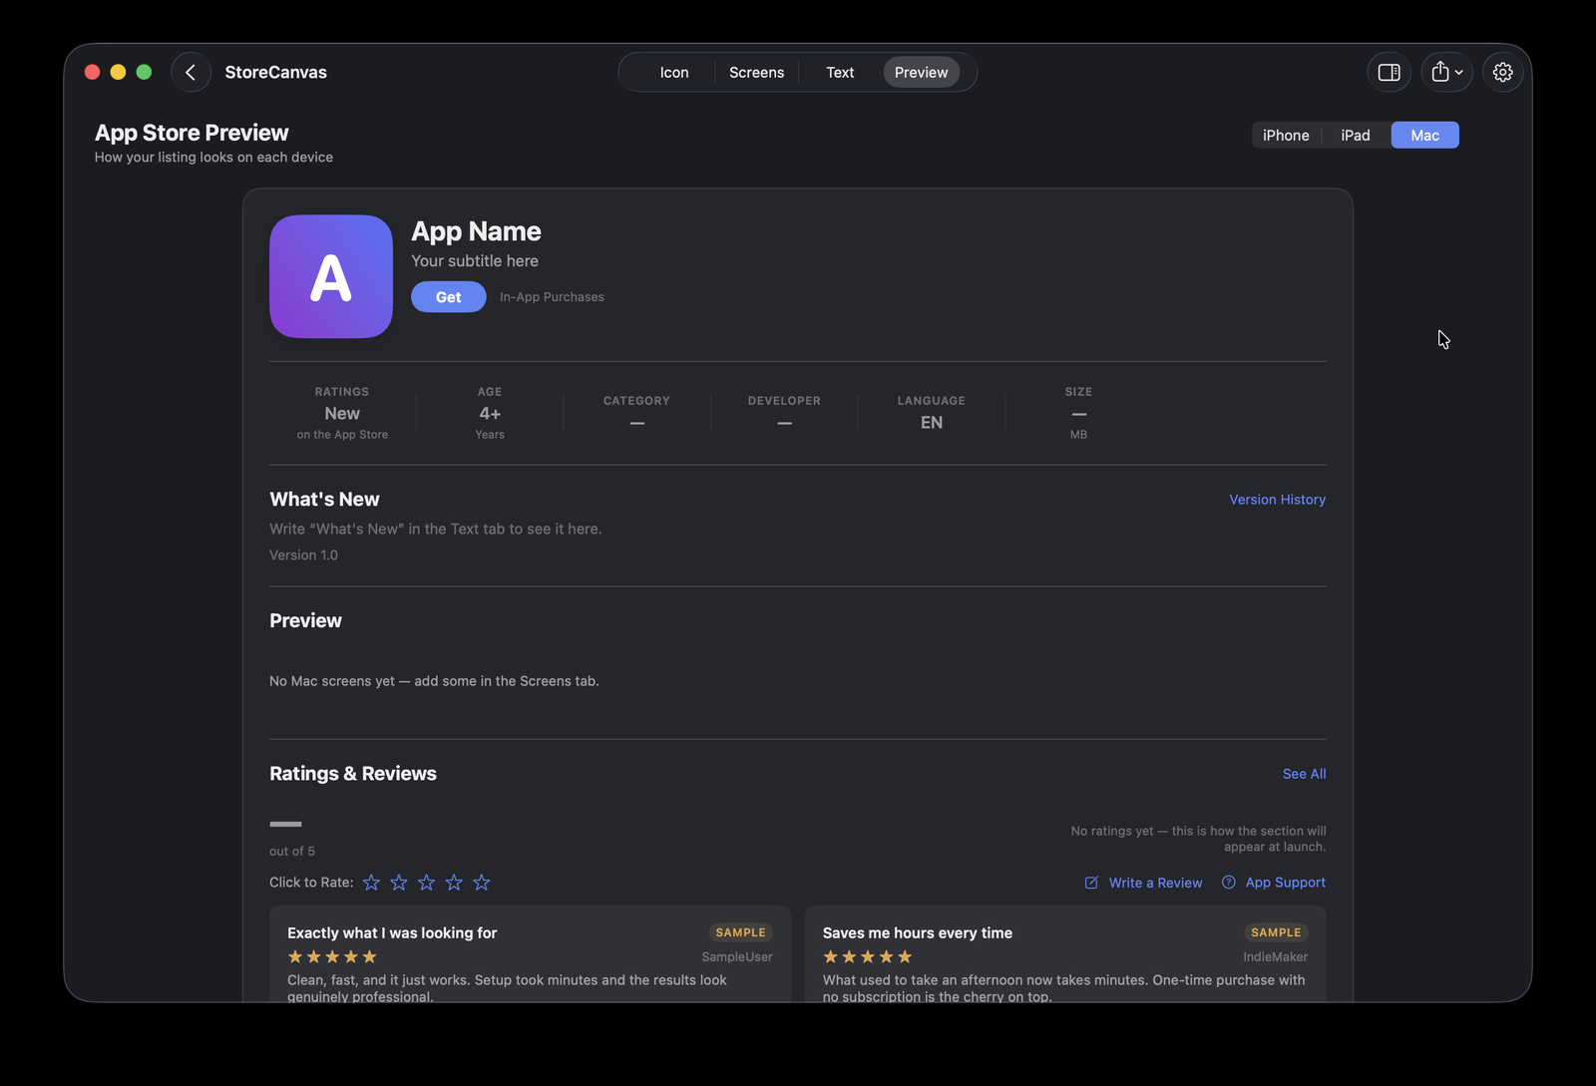Click the LANGUAGE EN cell
The width and height of the screenshot is (1596, 1086).
(x=932, y=413)
